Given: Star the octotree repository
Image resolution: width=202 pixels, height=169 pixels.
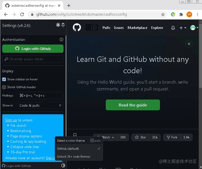Looking at the screenshot, I should [140, 137].
